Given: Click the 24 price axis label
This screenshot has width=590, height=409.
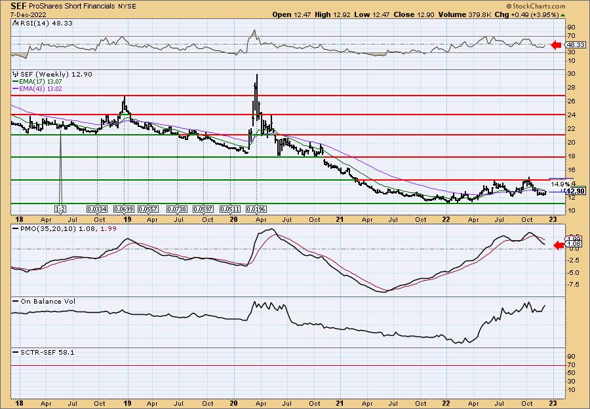Looking at the screenshot, I should tap(571, 115).
